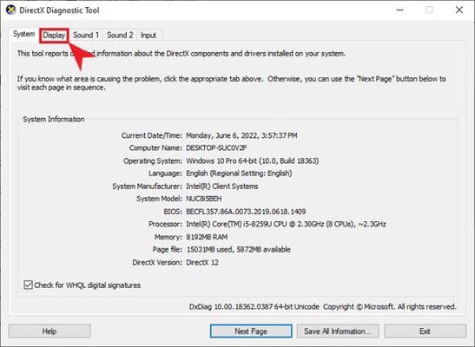Click the Memory value 8192MB RAM
This screenshot has width=475, height=347.
(207, 237)
